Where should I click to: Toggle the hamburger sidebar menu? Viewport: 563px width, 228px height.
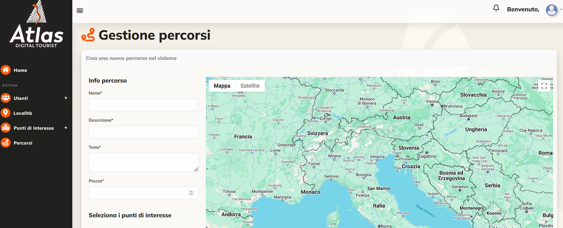(x=80, y=11)
